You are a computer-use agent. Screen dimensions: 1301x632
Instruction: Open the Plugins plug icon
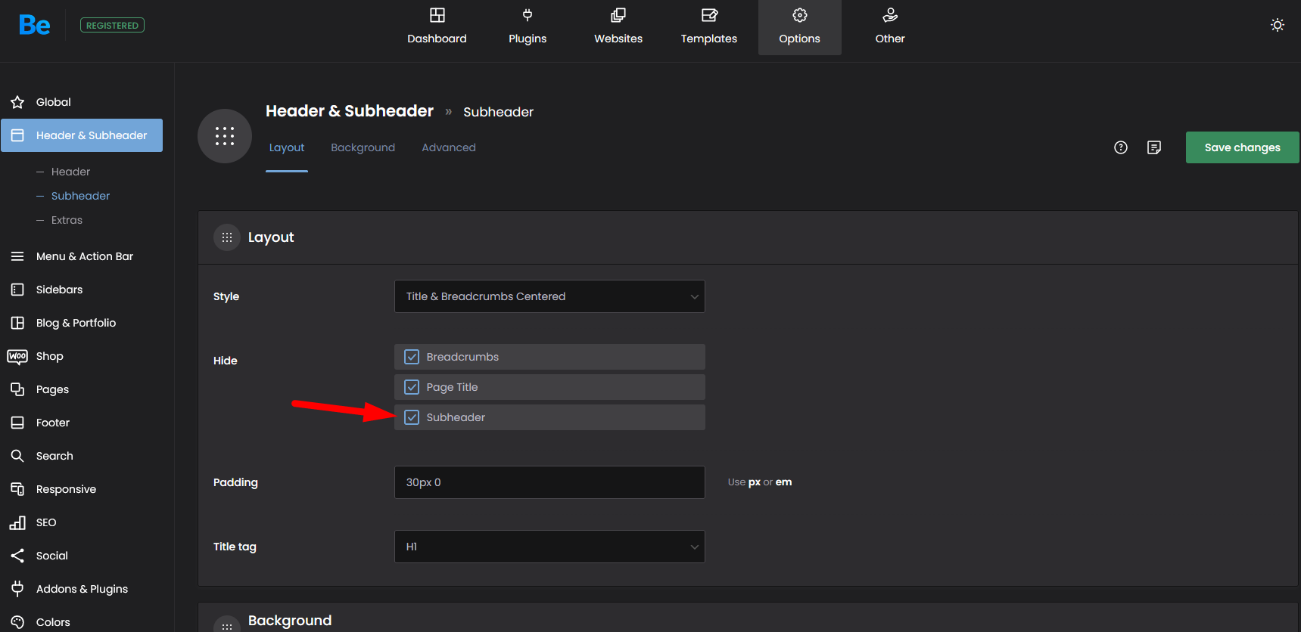click(x=528, y=15)
